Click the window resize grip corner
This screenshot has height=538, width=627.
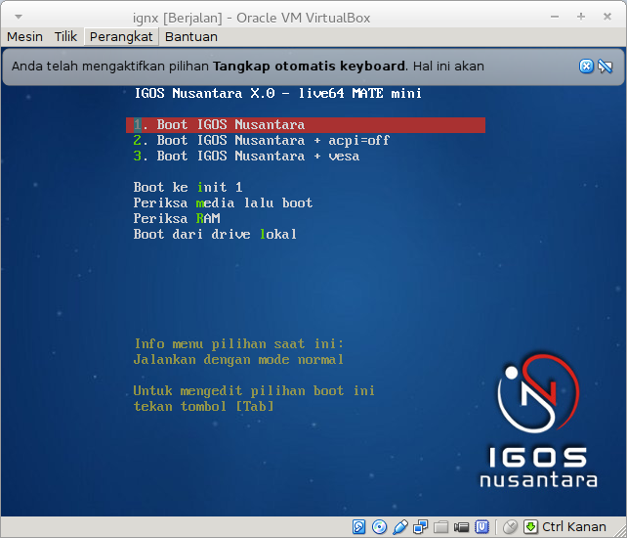click(x=618, y=529)
